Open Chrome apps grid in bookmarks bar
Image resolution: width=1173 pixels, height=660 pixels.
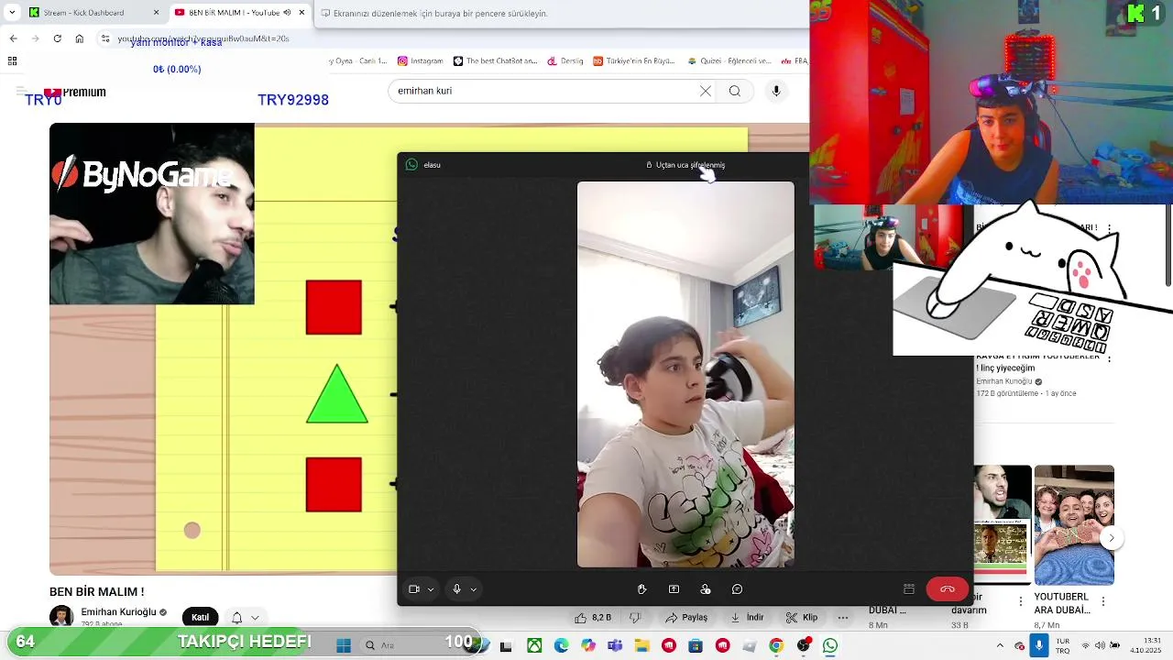click(x=12, y=61)
